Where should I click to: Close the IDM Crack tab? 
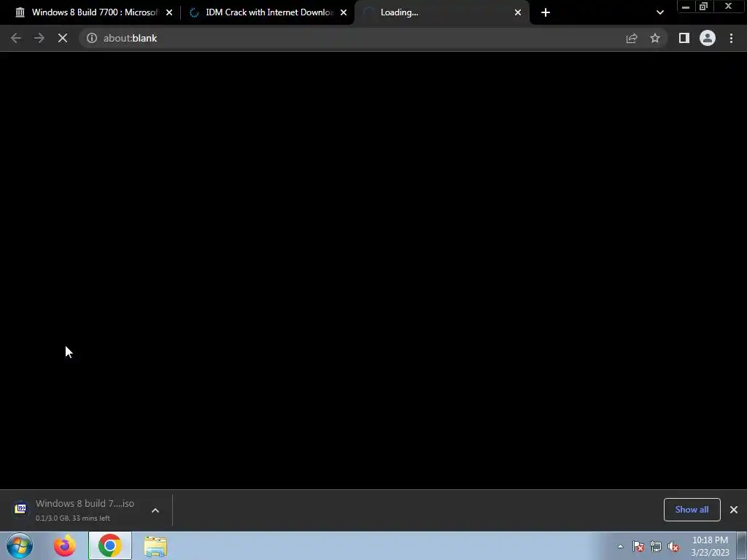click(344, 12)
